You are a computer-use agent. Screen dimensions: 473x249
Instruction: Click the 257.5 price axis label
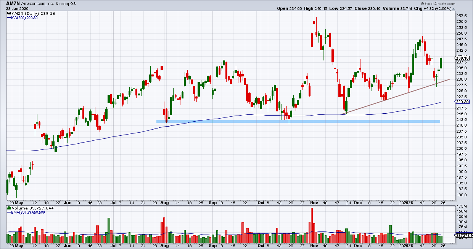pos(461,16)
